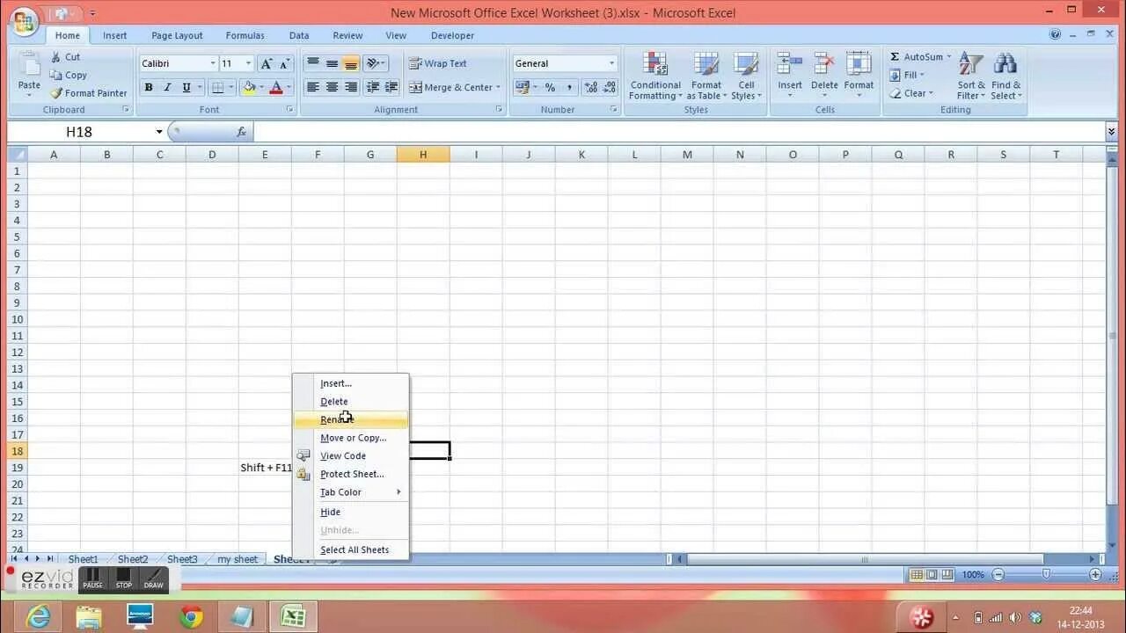Open the Developer ribbon tab

tap(452, 35)
